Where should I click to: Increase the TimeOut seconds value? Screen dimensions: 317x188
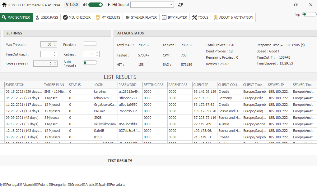tap(55, 53)
